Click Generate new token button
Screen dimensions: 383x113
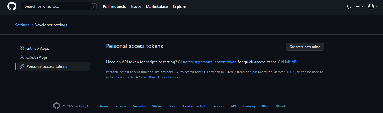[305, 47]
